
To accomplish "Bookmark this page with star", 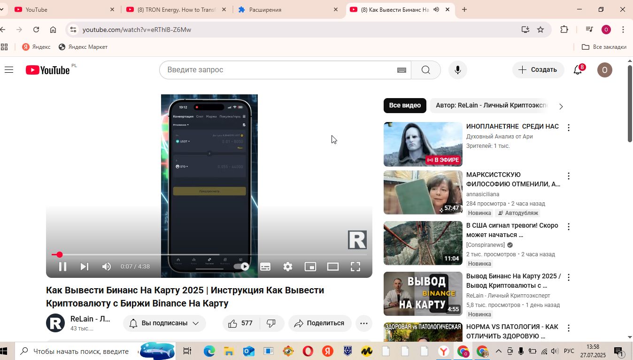I will tap(540, 30).
